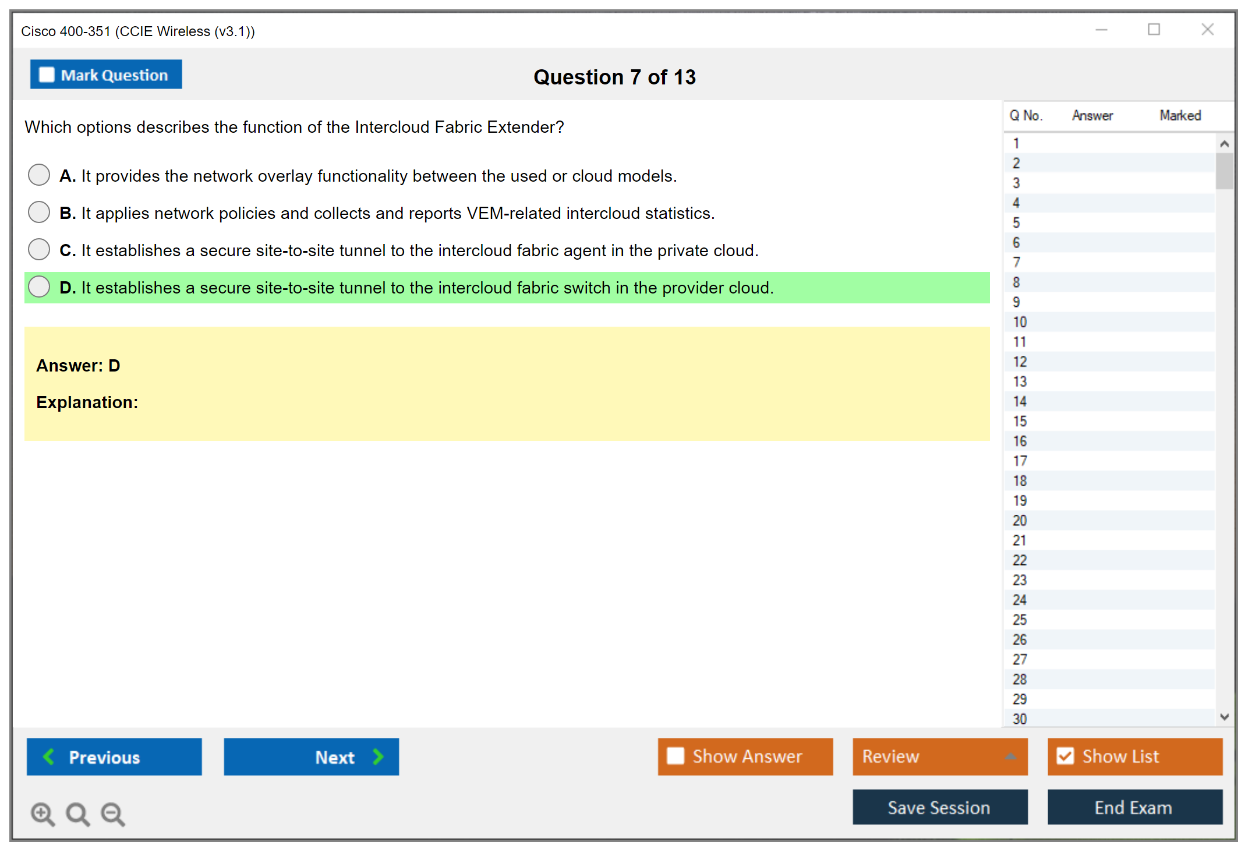Click the zoom out magnifier icon
The height and width of the screenshot is (856, 1252).
pos(112,813)
